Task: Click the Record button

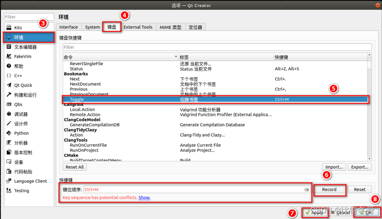Action: (329, 189)
